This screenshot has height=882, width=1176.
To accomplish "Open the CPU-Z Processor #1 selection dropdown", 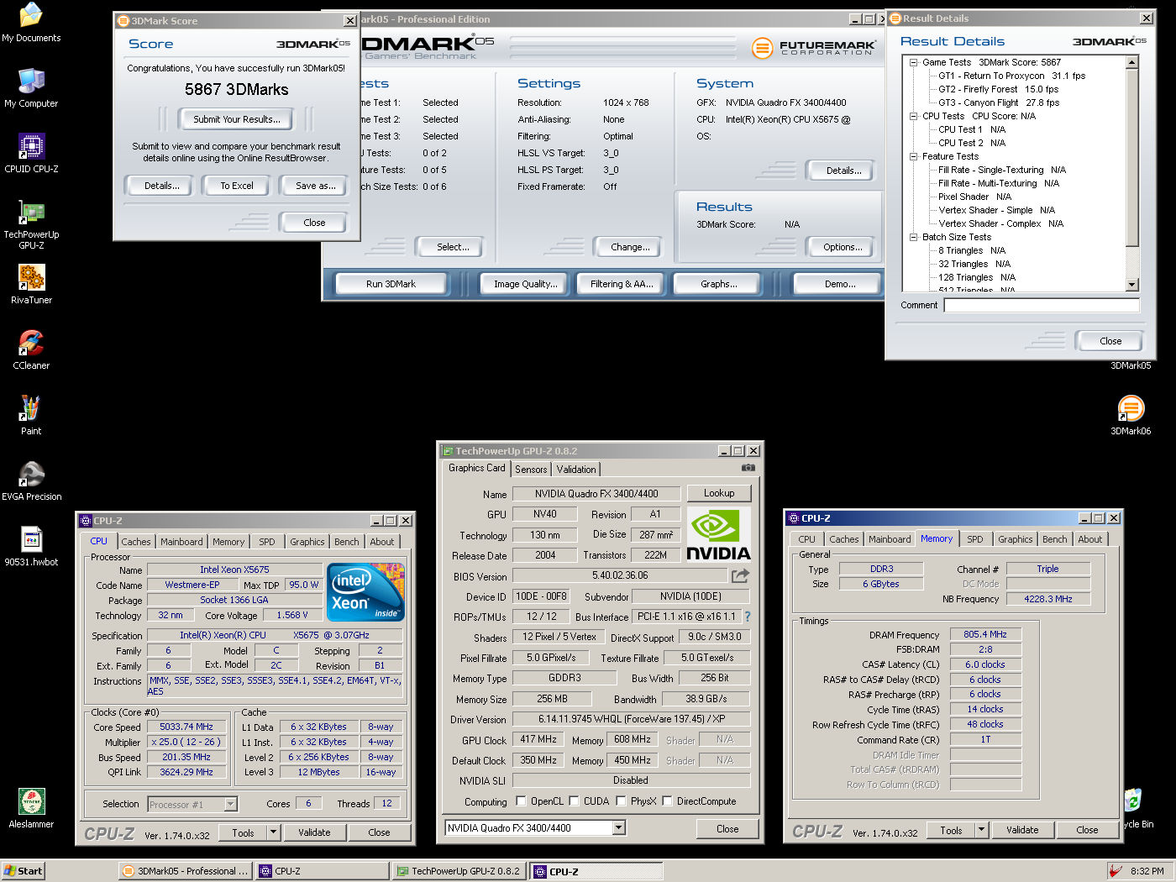I will (x=230, y=805).
